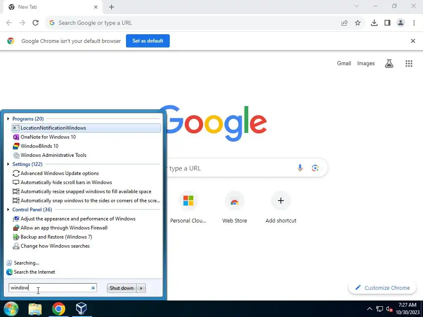
Task: Open WindowBlinds 10
Action: (x=86, y=146)
